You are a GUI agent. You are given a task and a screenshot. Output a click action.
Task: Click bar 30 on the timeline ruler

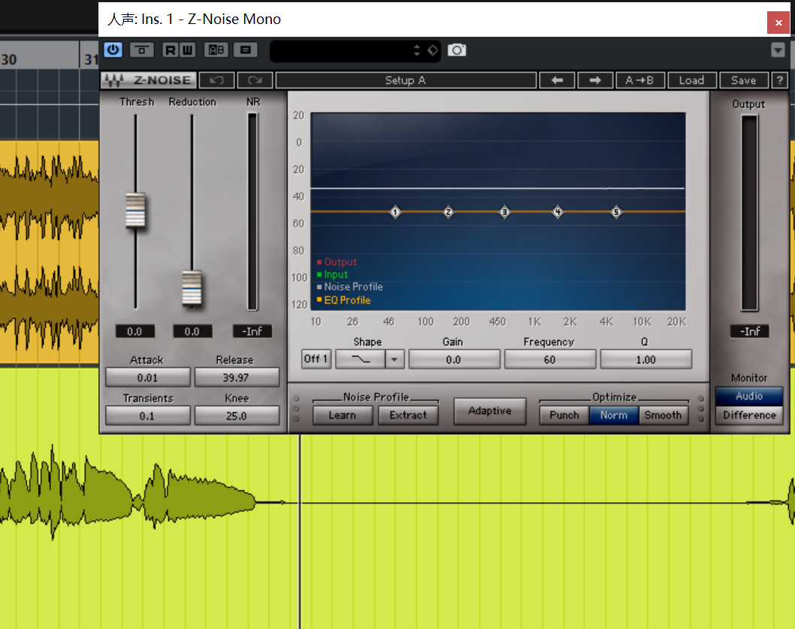[x=8, y=59]
